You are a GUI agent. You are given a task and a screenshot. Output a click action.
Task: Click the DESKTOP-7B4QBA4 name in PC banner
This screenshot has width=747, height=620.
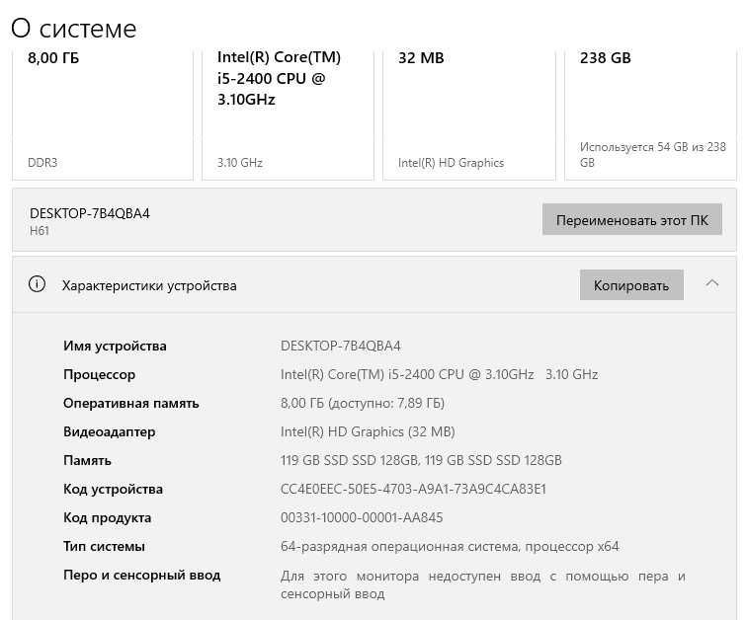tap(90, 213)
